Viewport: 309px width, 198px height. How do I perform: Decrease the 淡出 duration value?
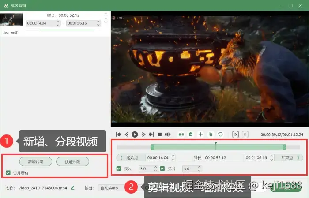coord(199,171)
